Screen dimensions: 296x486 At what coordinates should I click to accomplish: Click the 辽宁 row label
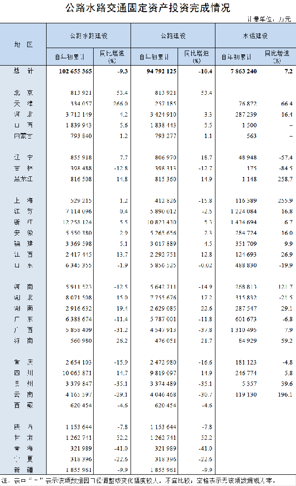click(23, 157)
